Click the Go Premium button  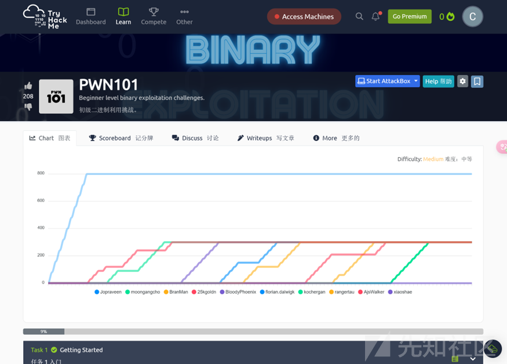coord(410,16)
